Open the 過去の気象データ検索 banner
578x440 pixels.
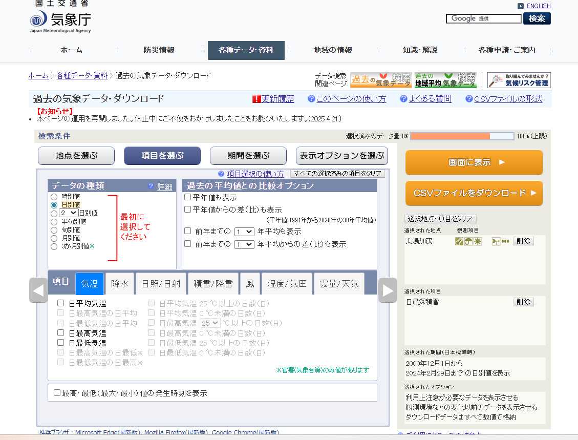(x=381, y=80)
